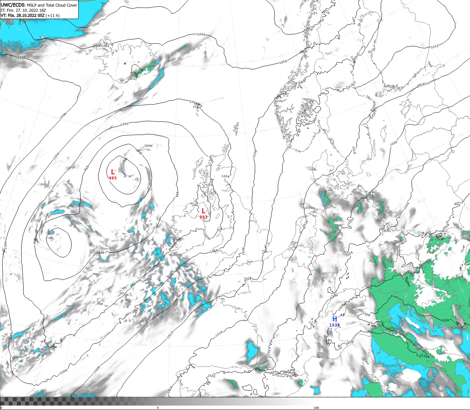Viewport: 470px width, 410px height.
Task: Click the 'UWC/ECDS: MSLP and Total Cloud Cover' title
Action: tap(39, 5)
